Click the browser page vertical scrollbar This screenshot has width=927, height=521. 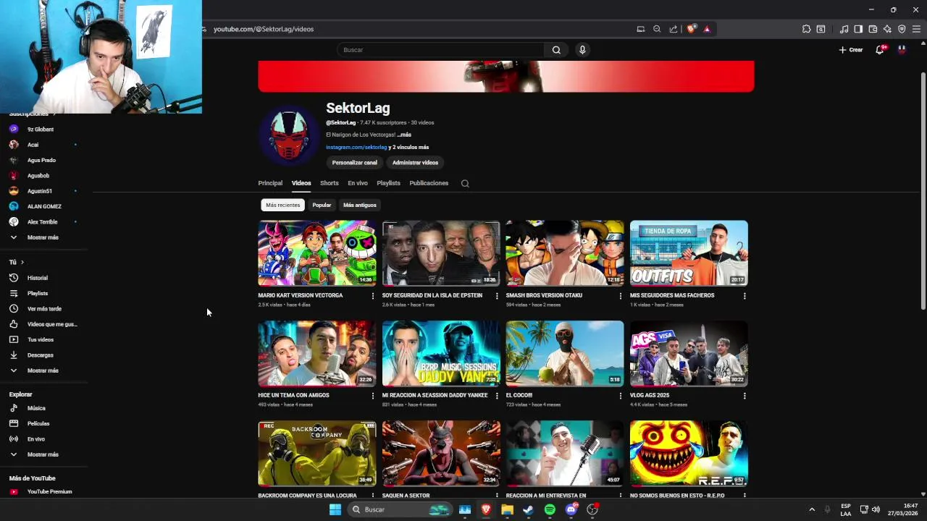[x=923, y=192]
